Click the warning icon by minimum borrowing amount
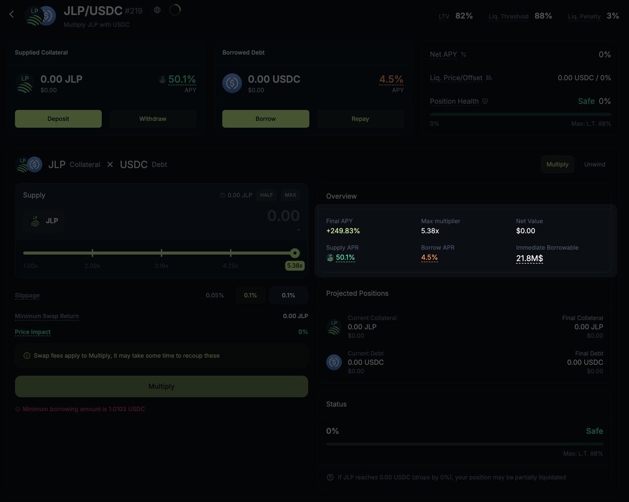 pyautogui.click(x=18, y=409)
